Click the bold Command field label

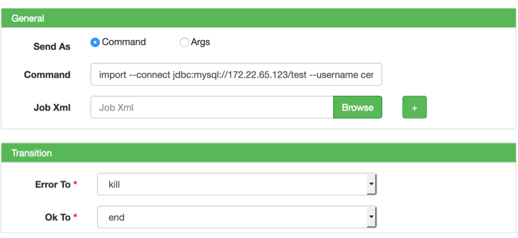tap(47, 75)
